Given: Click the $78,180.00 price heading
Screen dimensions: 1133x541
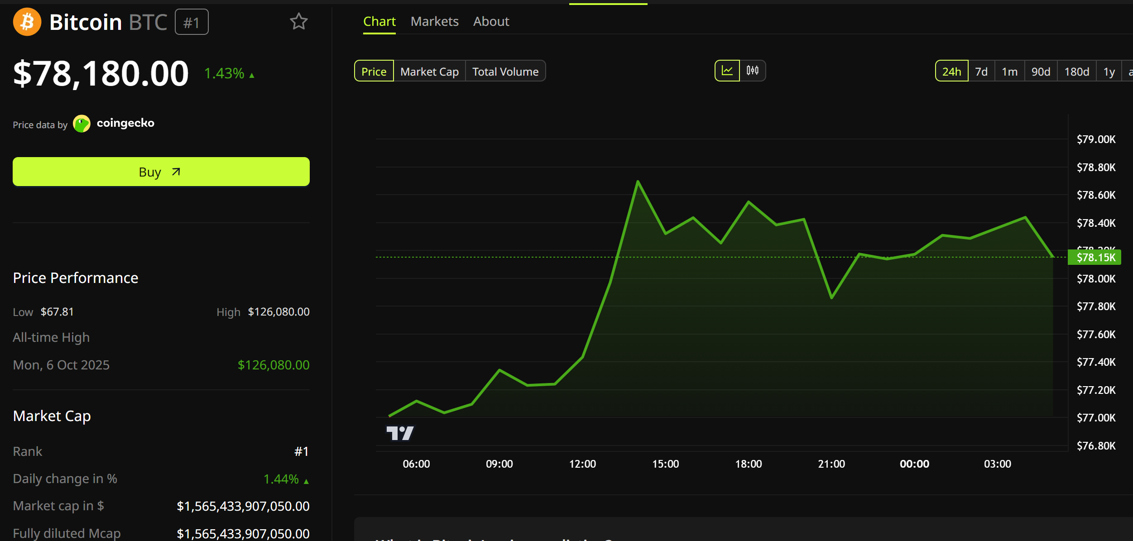Looking at the screenshot, I should pyautogui.click(x=101, y=73).
